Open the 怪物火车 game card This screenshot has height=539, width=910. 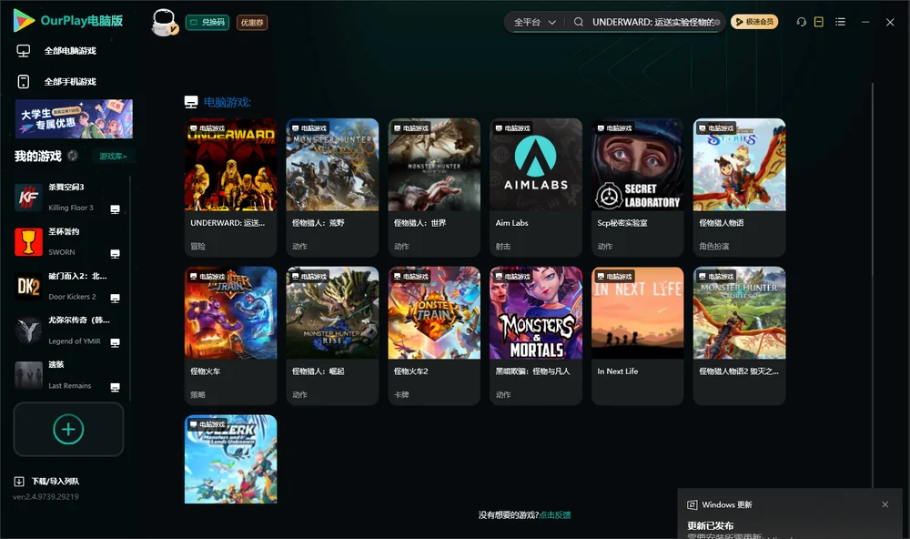coord(230,335)
